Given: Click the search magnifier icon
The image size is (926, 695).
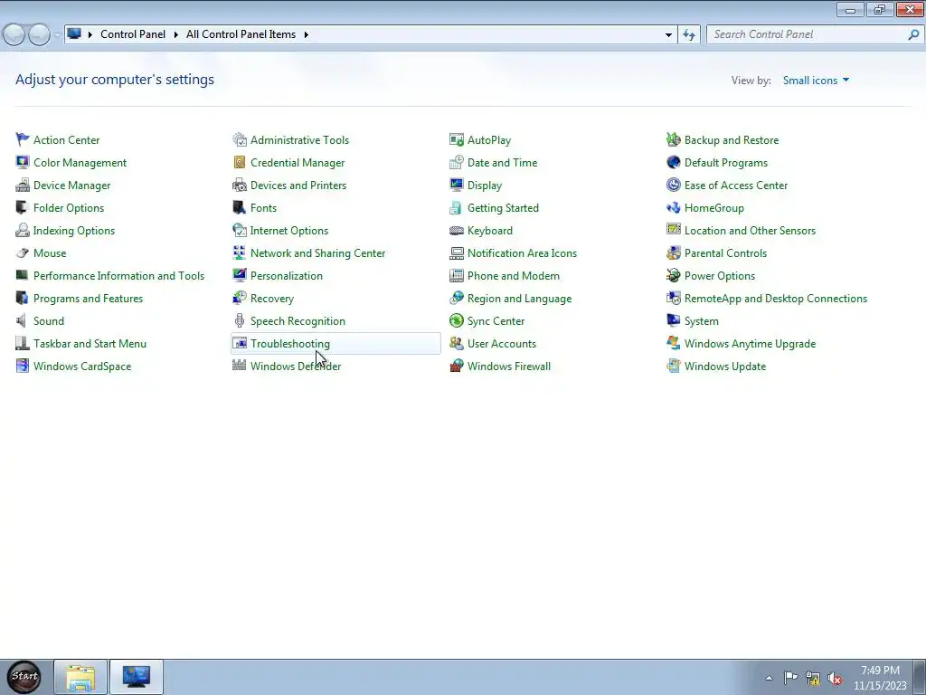Looking at the screenshot, I should (913, 34).
